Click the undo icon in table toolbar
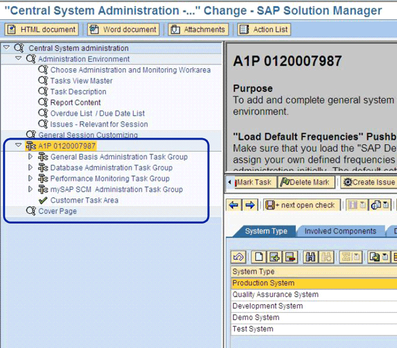The height and width of the screenshot is (348, 397). point(238,257)
